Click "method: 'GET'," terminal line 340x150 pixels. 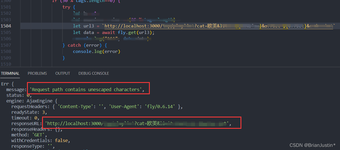(x=29, y=135)
